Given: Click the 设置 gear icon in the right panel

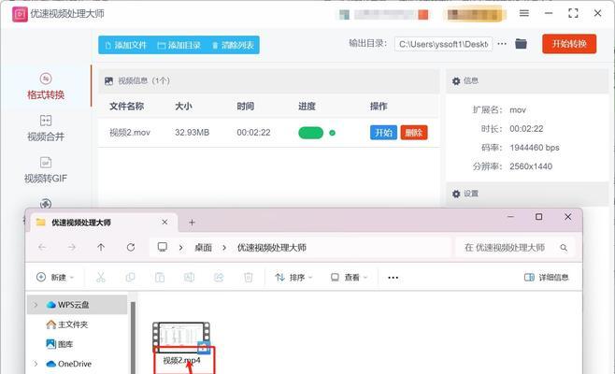Looking at the screenshot, I should tap(456, 194).
